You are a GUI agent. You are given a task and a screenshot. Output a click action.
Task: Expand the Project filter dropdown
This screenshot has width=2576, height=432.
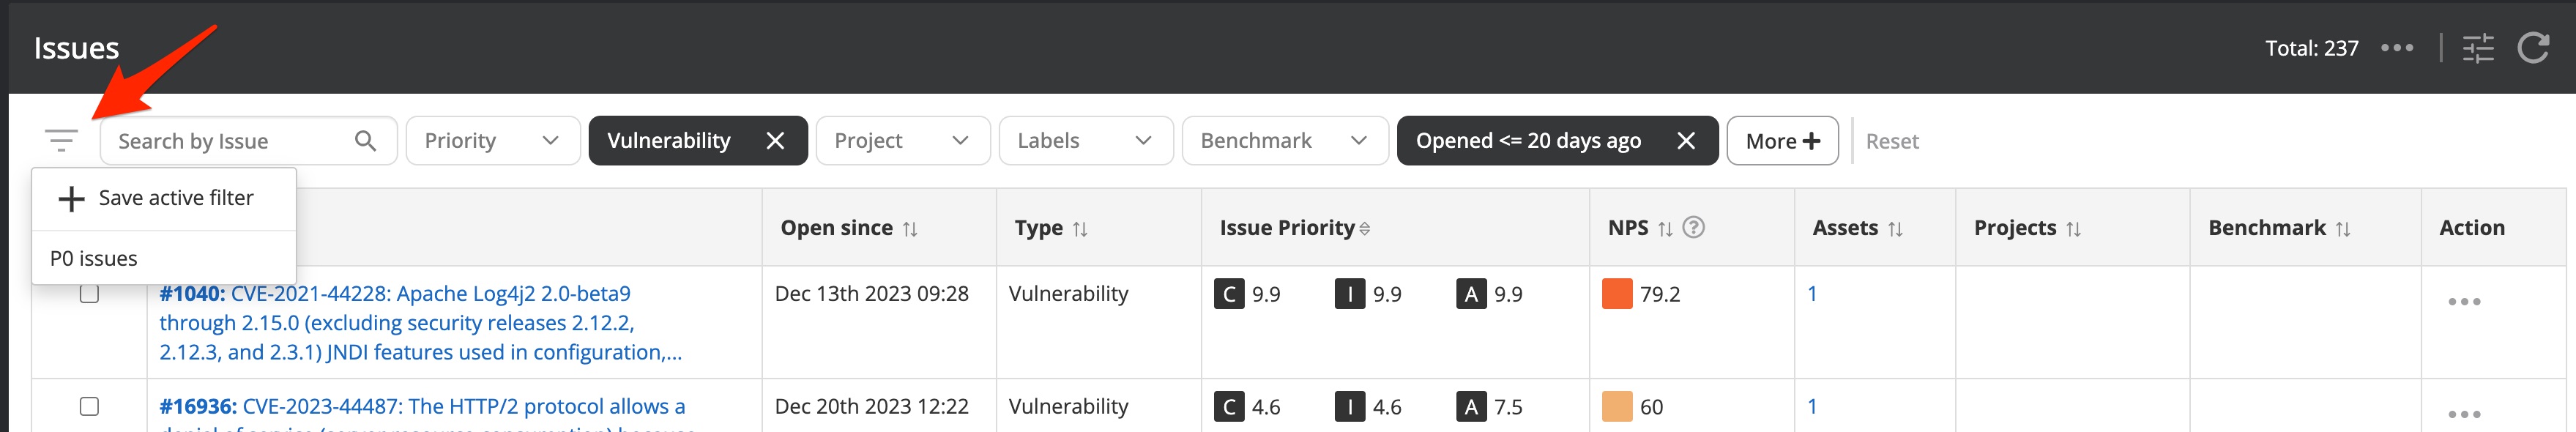pos(902,140)
